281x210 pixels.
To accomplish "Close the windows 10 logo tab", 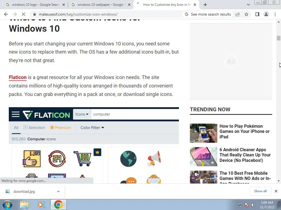I will [64, 5].
